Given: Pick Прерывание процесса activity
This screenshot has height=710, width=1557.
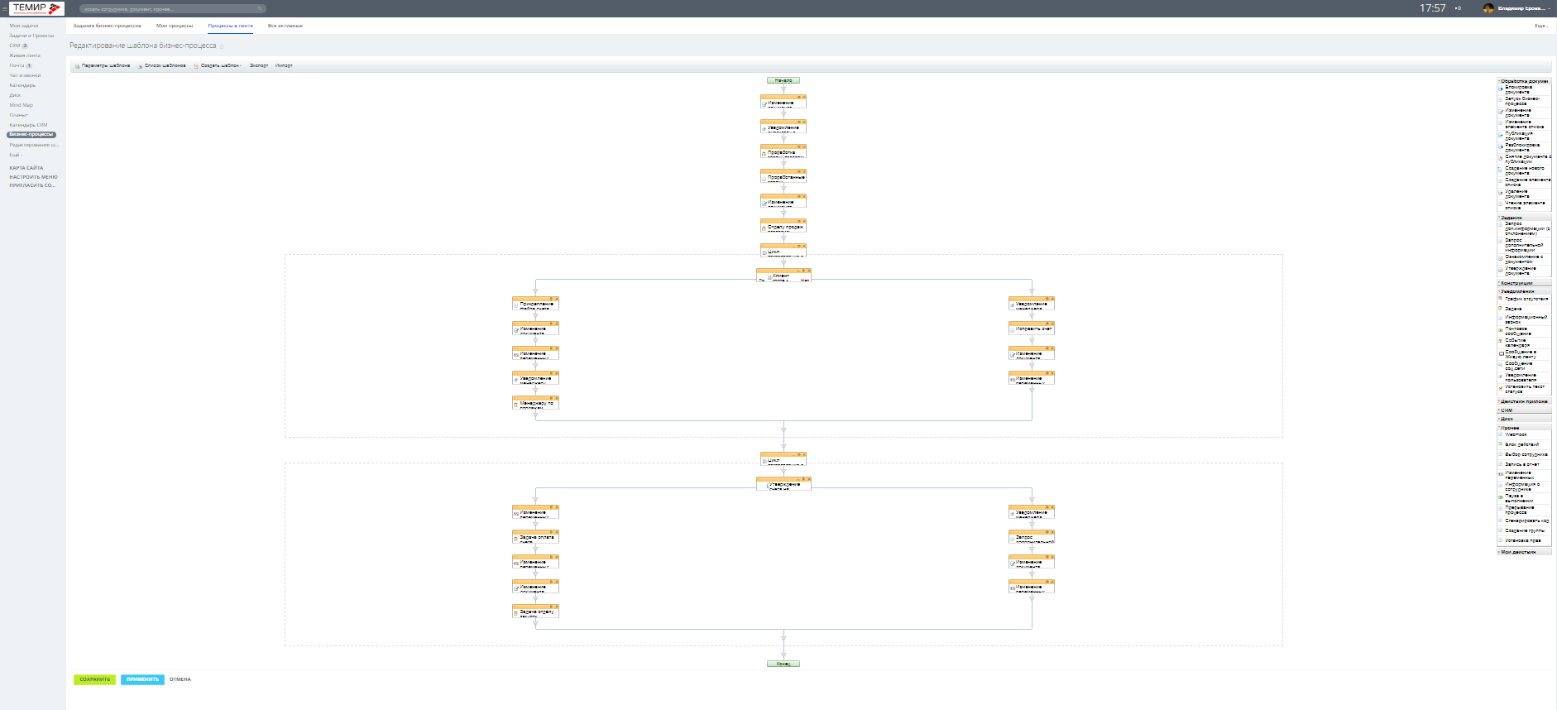Looking at the screenshot, I should pos(1523,510).
